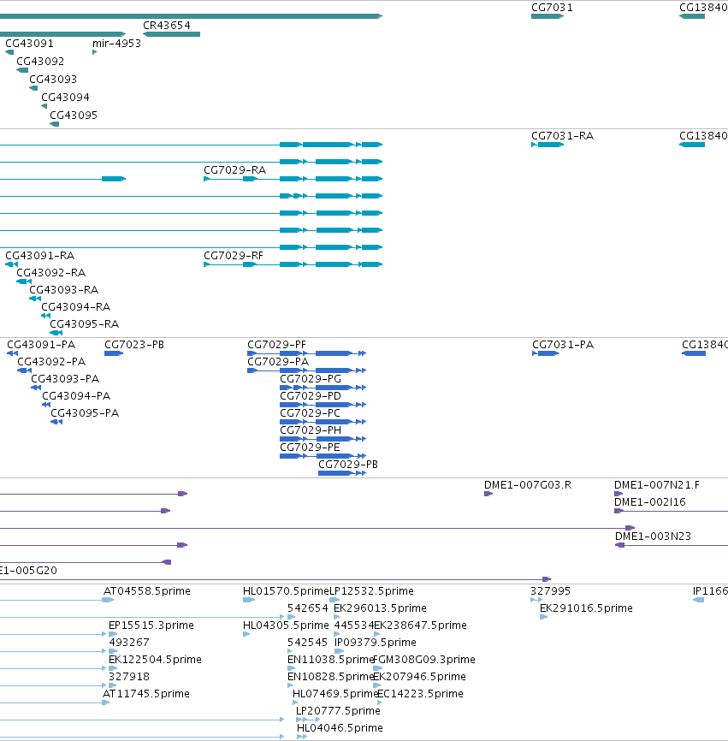Choose the CG43093-RA transcript label
Screen dimensions: 728x741
point(64,290)
